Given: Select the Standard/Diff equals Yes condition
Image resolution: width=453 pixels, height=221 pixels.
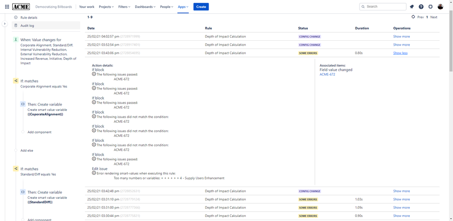Looking at the screenshot, I should 39,174.
